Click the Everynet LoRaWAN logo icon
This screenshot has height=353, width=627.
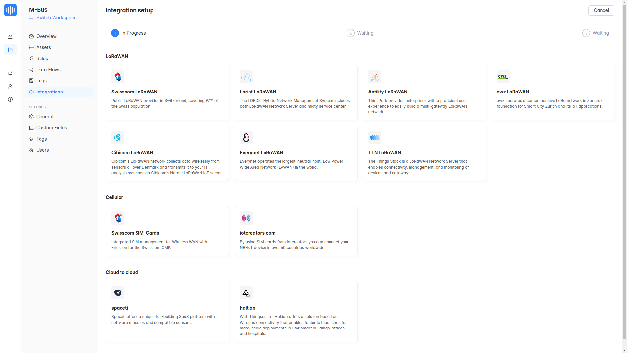246,138
